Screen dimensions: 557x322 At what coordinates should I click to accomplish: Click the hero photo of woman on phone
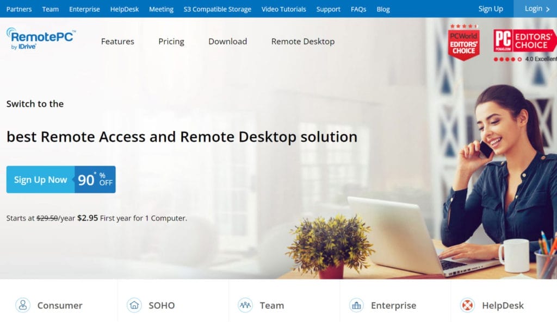[x=497, y=181]
